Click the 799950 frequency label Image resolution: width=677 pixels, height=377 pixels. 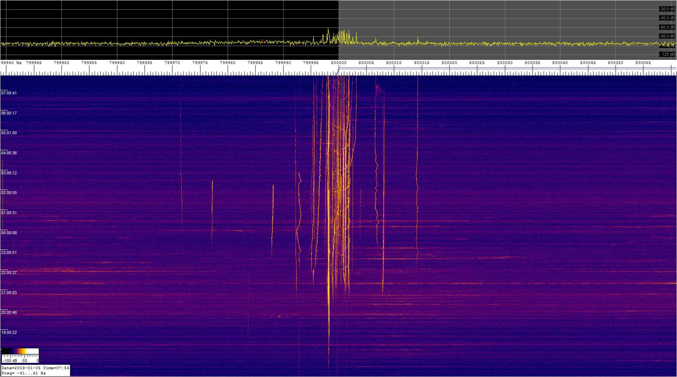tap(61, 63)
